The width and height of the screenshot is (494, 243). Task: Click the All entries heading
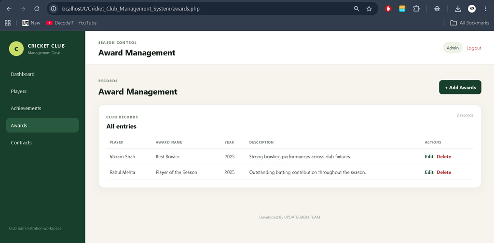coord(121,127)
